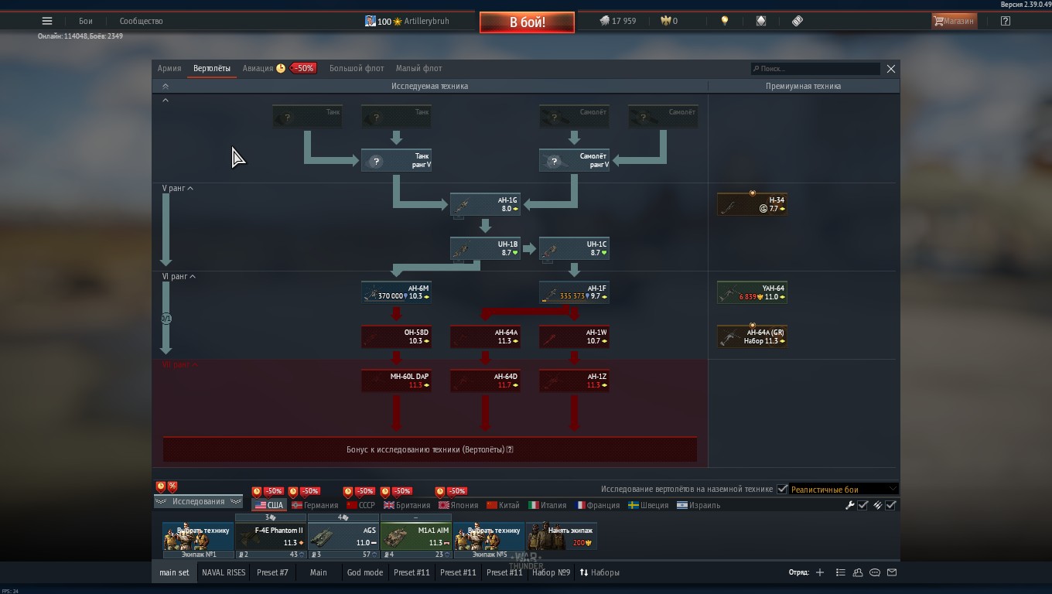Screen dimensions: 1052x594
Task: Collapse the top prerequisites row chevron
Action: 165,100
